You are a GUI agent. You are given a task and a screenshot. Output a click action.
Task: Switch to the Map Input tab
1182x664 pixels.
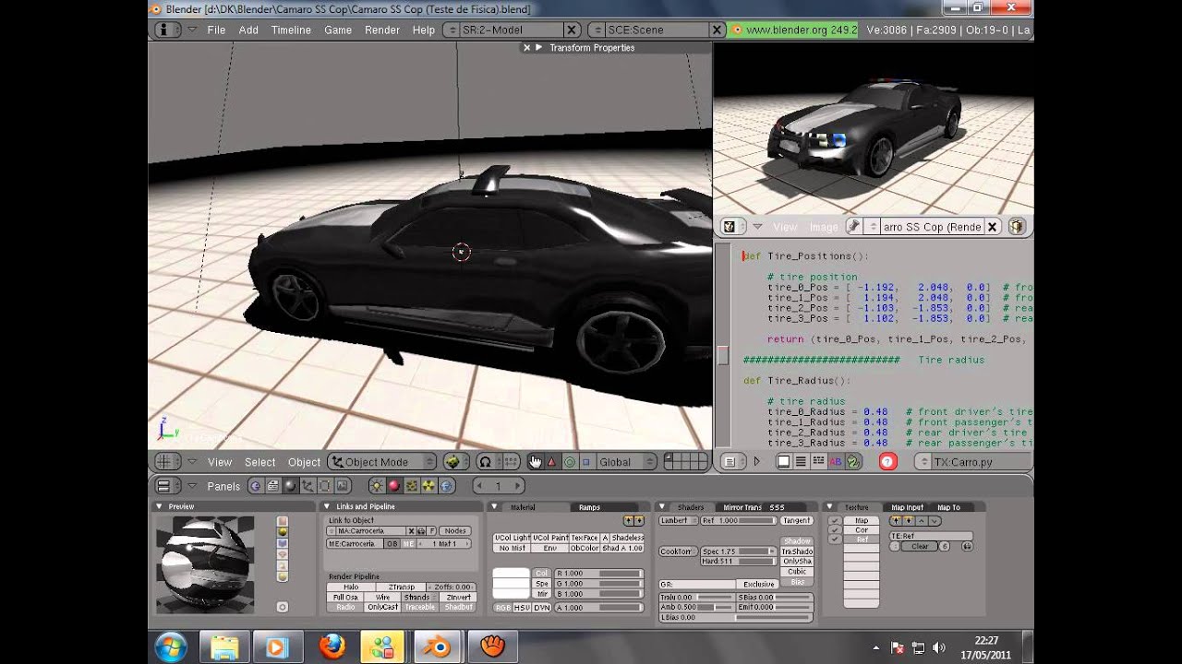(908, 507)
